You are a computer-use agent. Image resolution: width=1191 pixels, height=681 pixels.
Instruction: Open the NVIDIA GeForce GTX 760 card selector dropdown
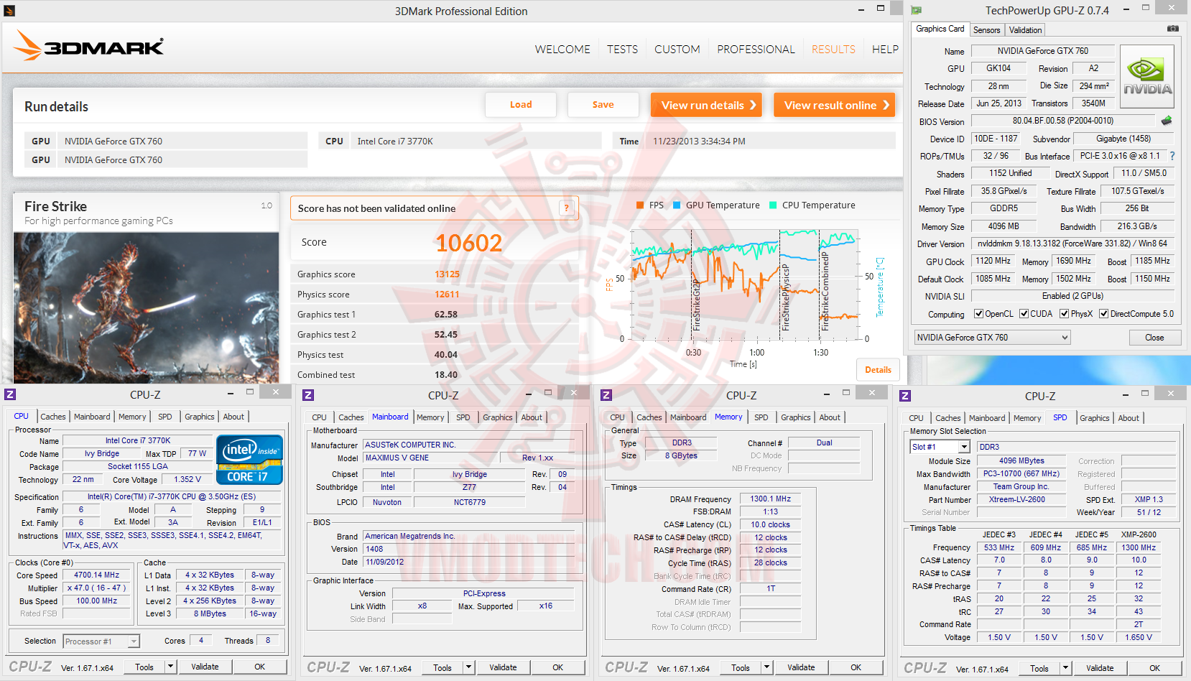992,338
